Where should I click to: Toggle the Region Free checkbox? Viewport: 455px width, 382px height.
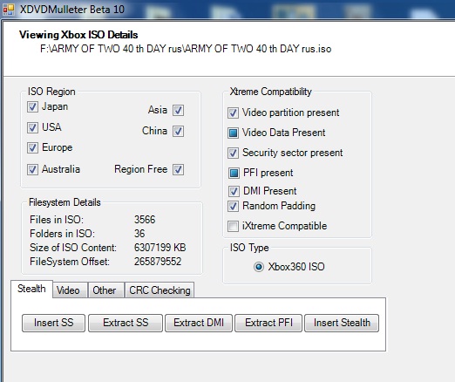(178, 169)
